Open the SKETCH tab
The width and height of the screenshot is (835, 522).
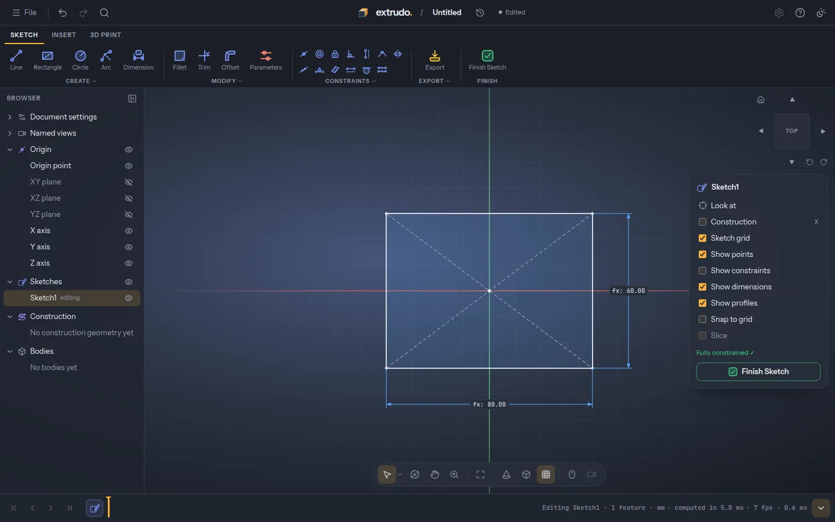(x=24, y=35)
